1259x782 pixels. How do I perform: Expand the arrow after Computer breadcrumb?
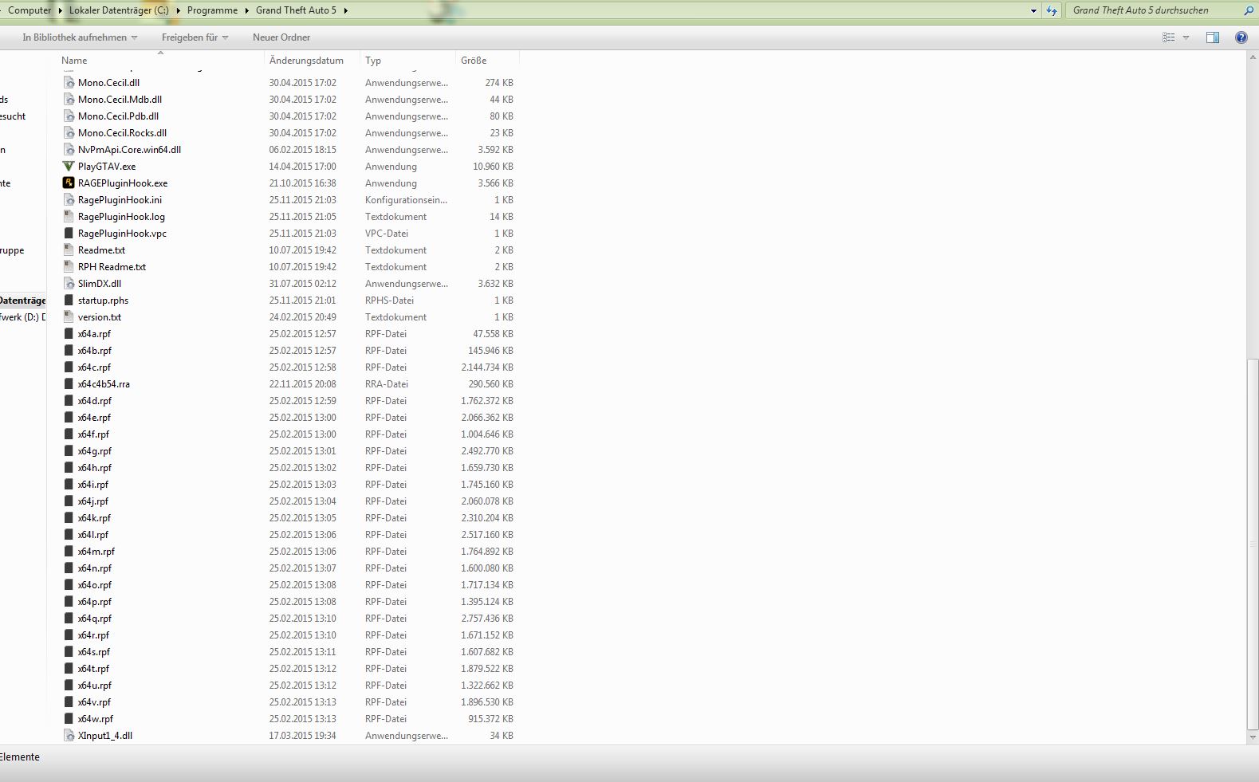pos(61,10)
